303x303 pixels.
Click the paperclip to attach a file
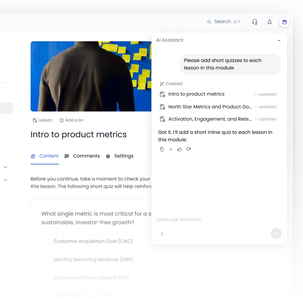162,233
